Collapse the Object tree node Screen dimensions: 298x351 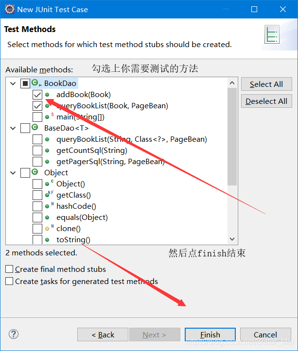[x=13, y=173]
